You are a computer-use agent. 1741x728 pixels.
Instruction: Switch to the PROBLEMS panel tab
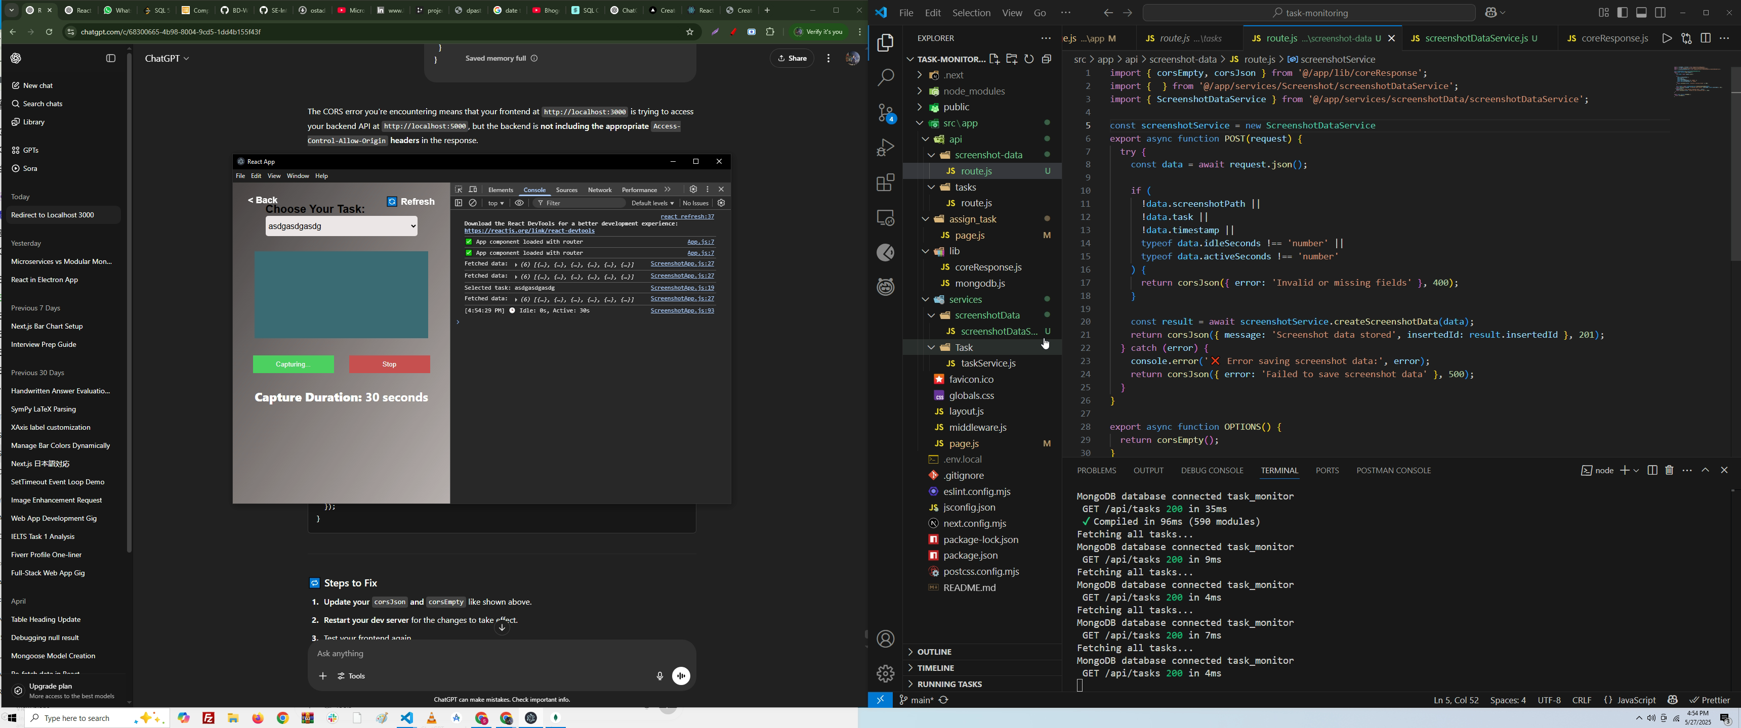point(1096,471)
